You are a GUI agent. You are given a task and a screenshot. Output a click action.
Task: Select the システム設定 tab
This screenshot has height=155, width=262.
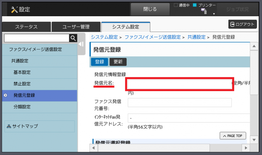(x=126, y=27)
